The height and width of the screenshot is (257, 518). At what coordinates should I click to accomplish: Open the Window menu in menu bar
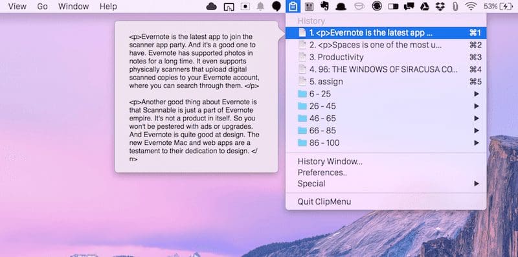[x=73, y=6]
